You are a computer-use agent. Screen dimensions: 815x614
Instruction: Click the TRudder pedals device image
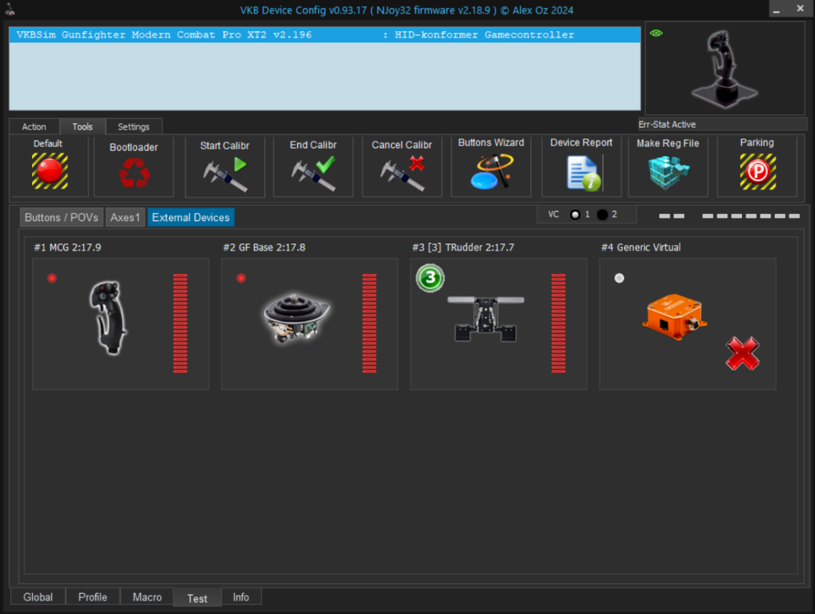(x=486, y=319)
